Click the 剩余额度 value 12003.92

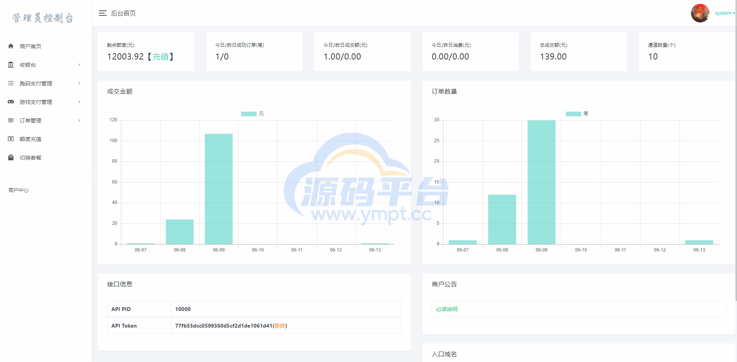click(125, 57)
